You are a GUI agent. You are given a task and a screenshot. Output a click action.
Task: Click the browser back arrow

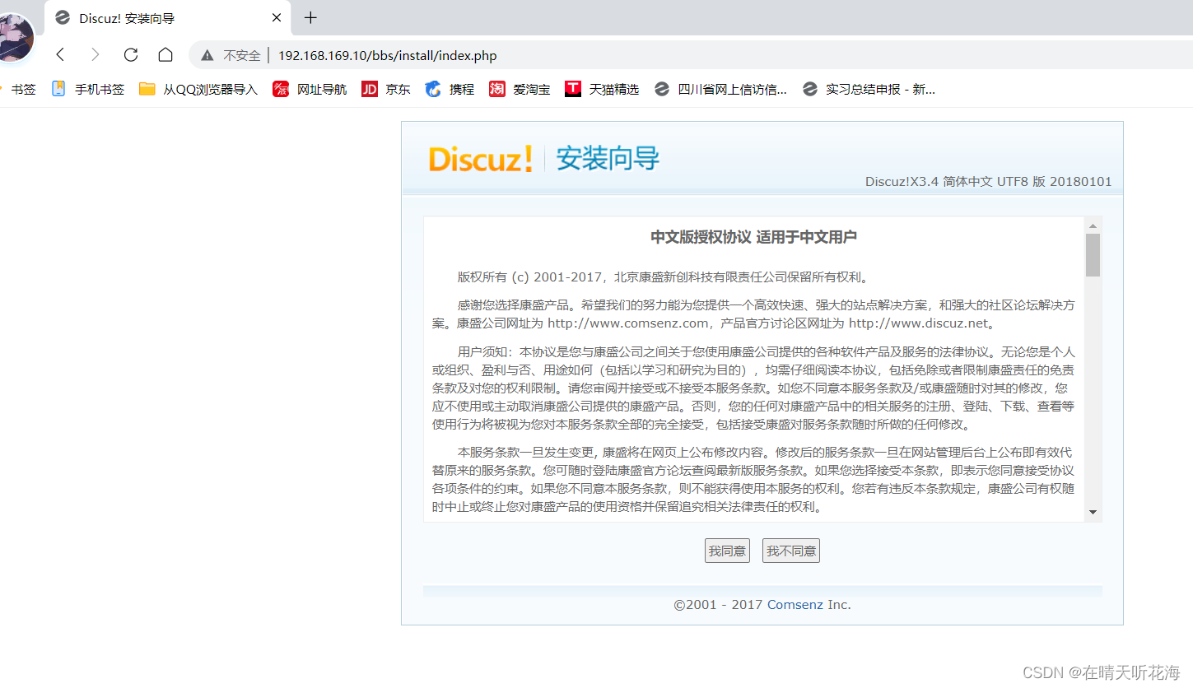pyautogui.click(x=60, y=55)
